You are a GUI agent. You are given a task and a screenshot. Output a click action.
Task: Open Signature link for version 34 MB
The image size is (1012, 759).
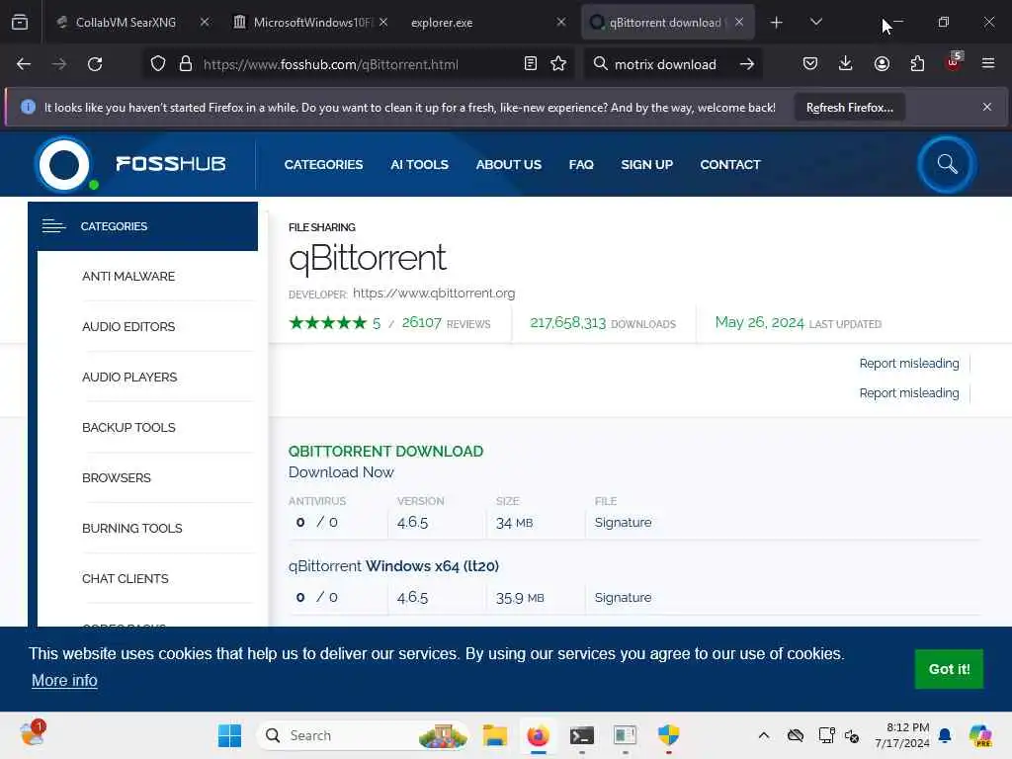click(623, 522)
